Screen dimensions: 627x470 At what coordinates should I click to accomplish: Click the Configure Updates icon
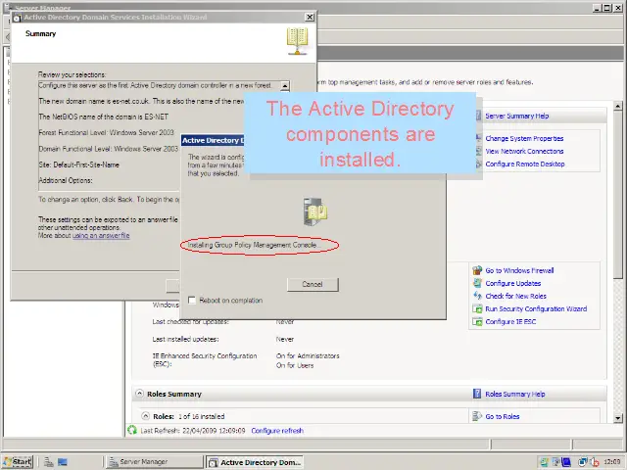coord(477,283)
